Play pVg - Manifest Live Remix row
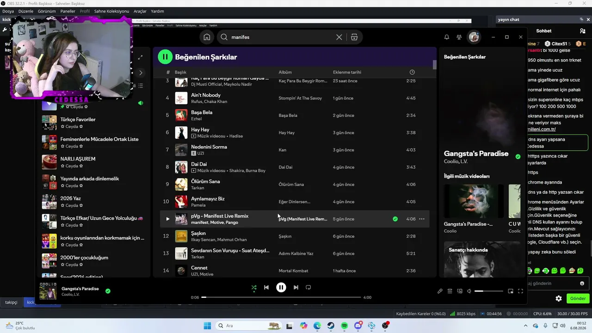Viewport: 592px width, 333px height. (x=168, y=219)
